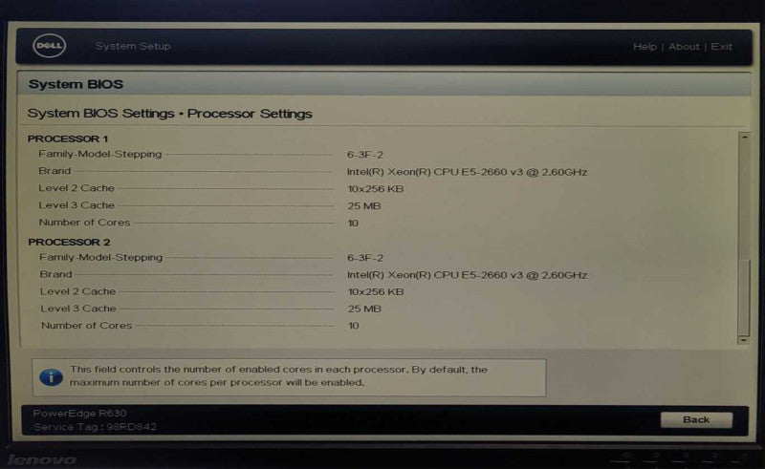Screen dimensions: 765x469
Task: Select the System BIOS heading
Action: click(x=76, y=84)
